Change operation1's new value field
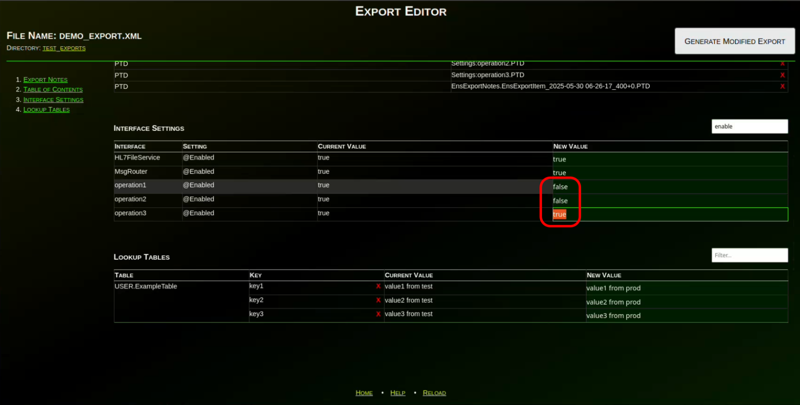The image size is (800, 405). tap(669, 187)
